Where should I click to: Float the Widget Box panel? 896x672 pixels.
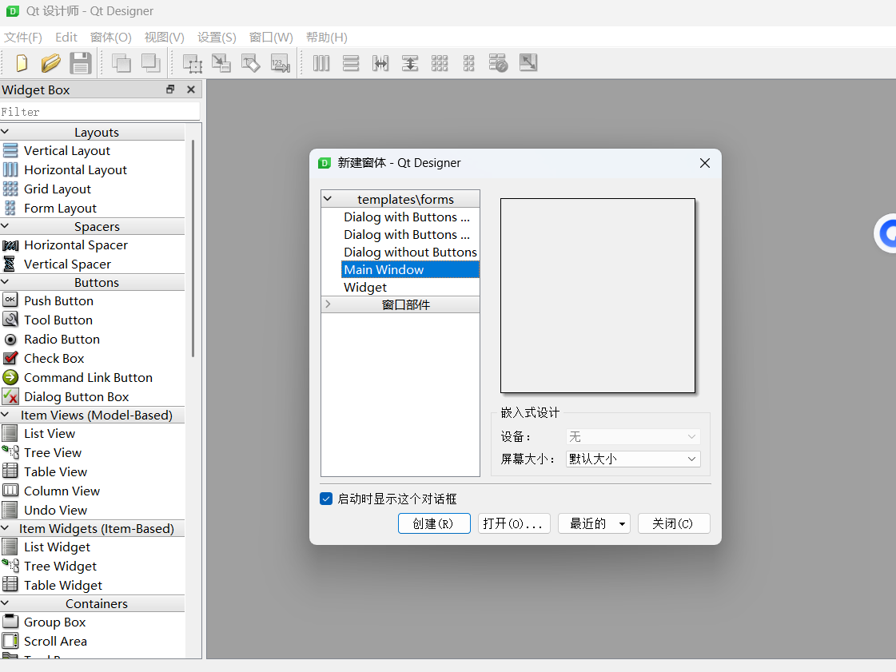pyautogui.click(x=170, y=89)
